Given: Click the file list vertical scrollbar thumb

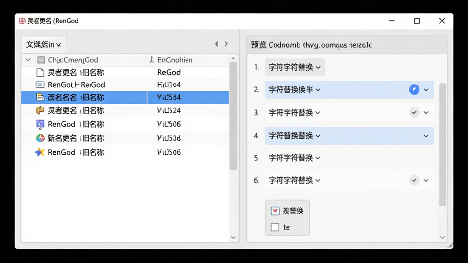Looking at the screenshot, I should [x=234, y=116].
